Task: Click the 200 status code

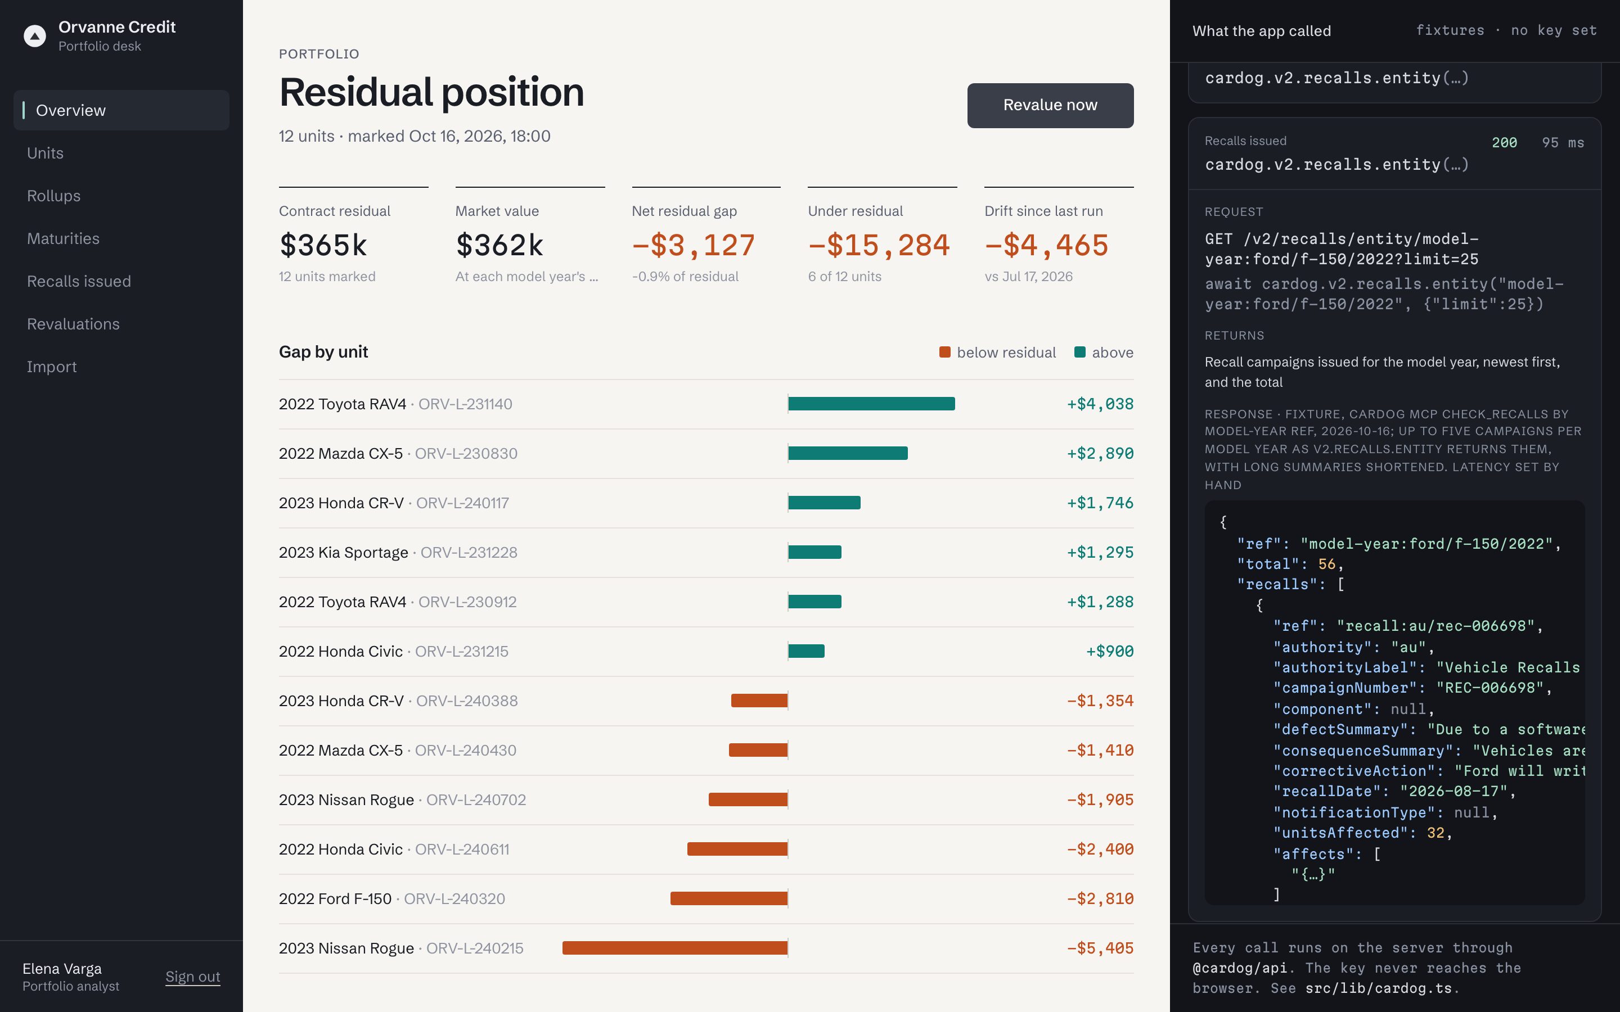Action: 1504,143
